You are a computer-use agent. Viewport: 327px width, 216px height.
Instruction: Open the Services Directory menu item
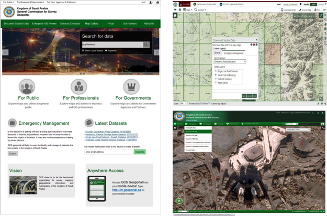(x=70, y=24)
